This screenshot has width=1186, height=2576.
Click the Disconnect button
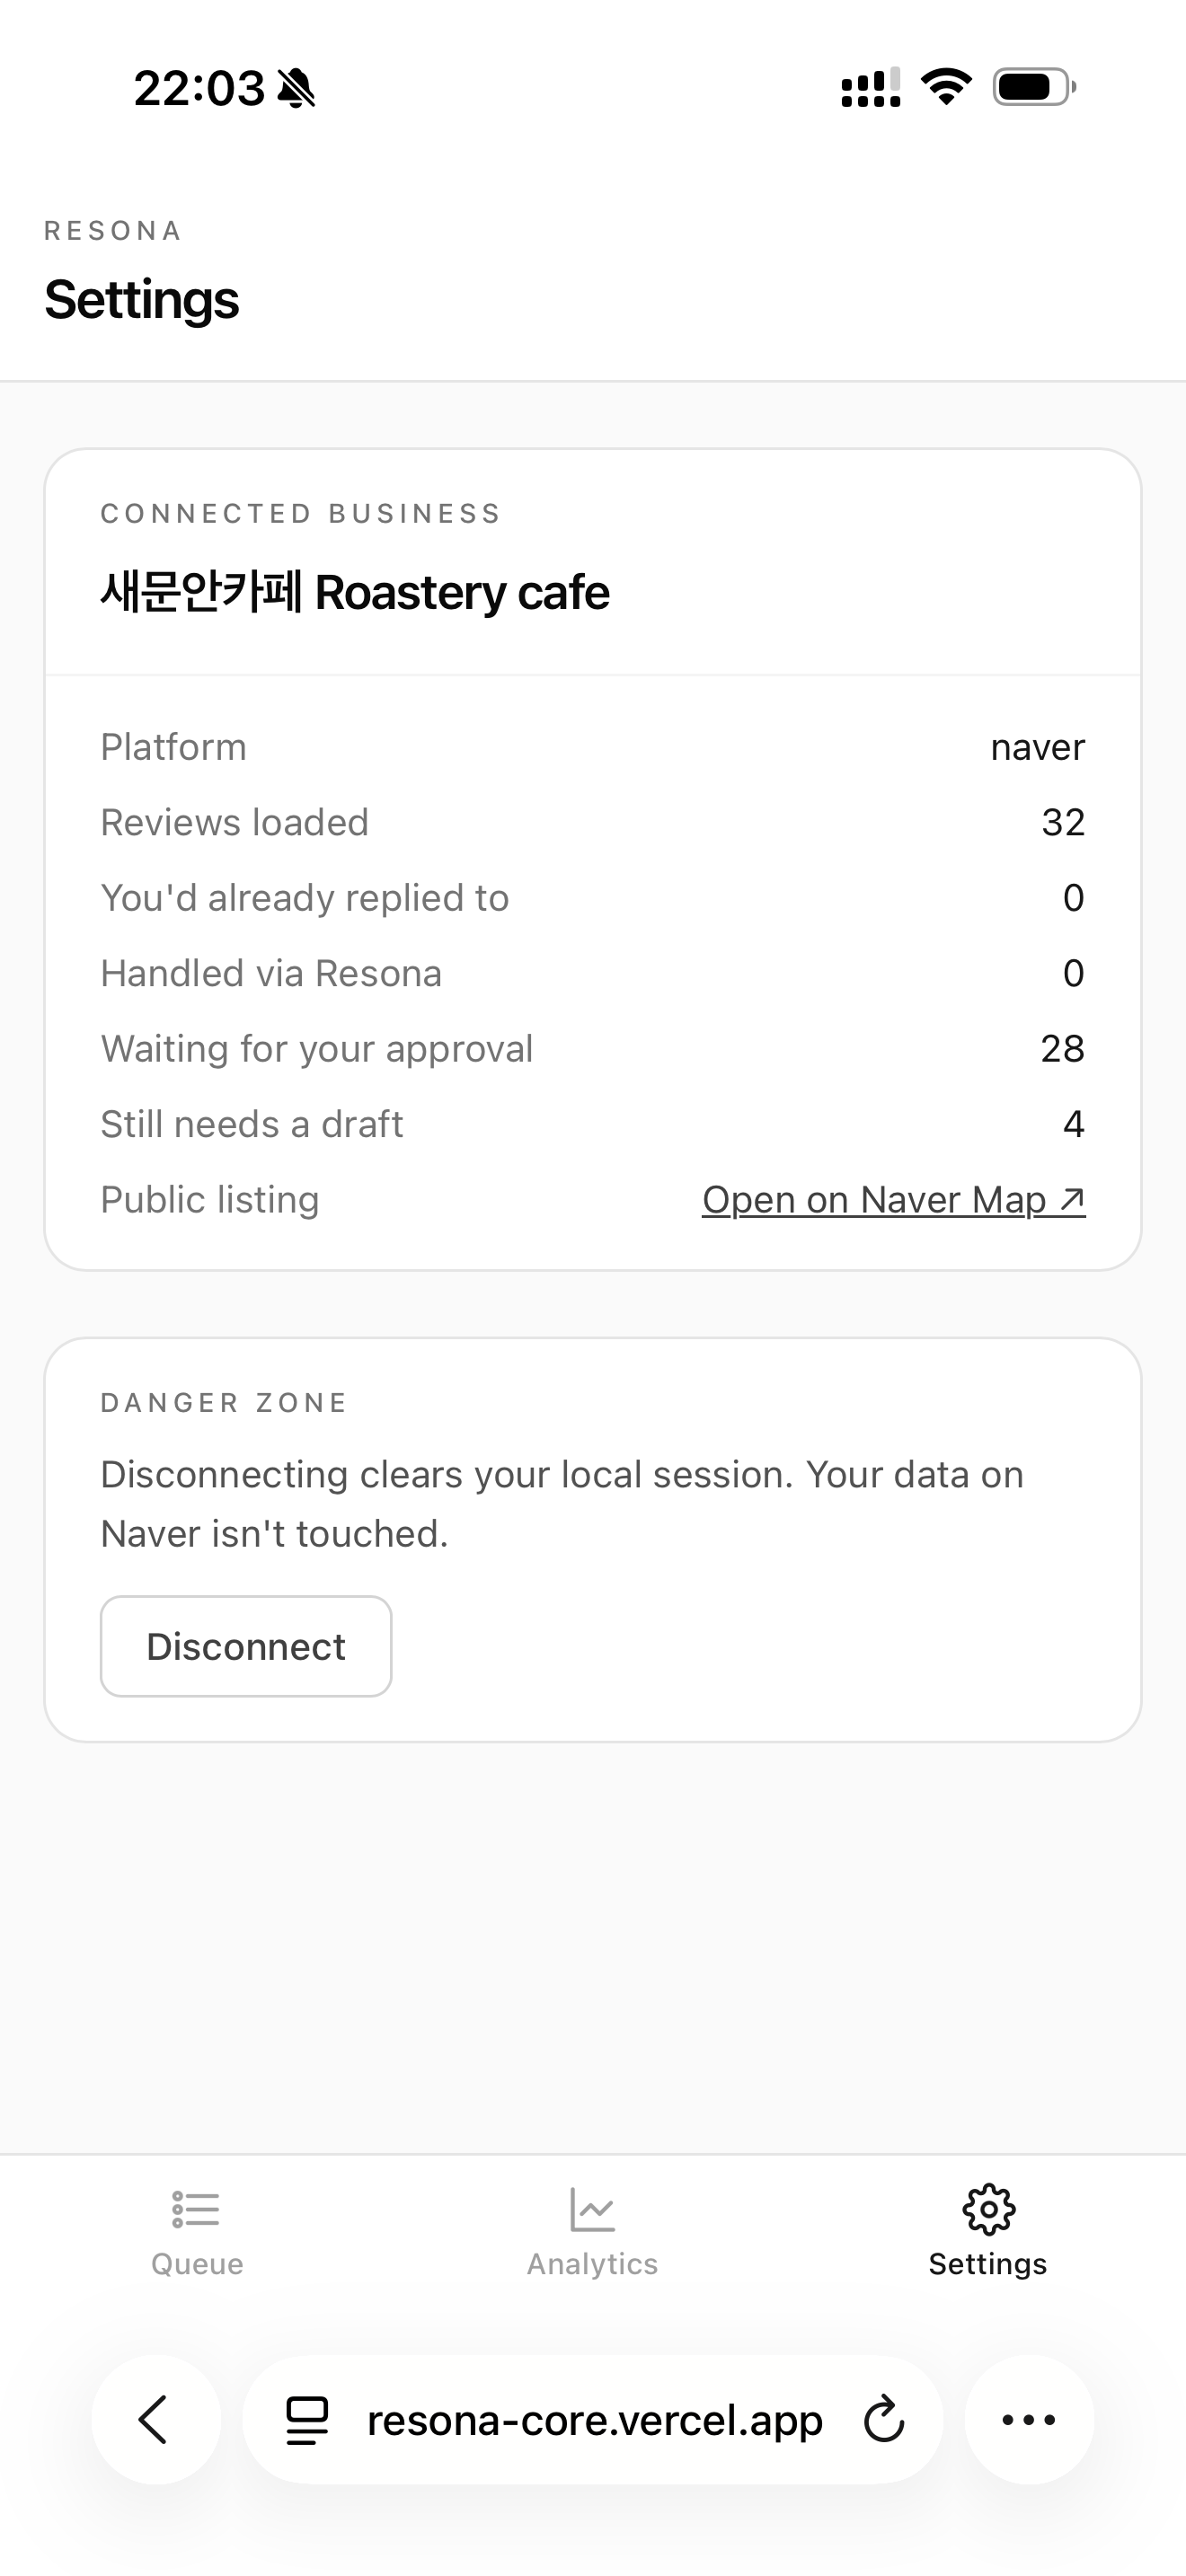coord(246,1646)
